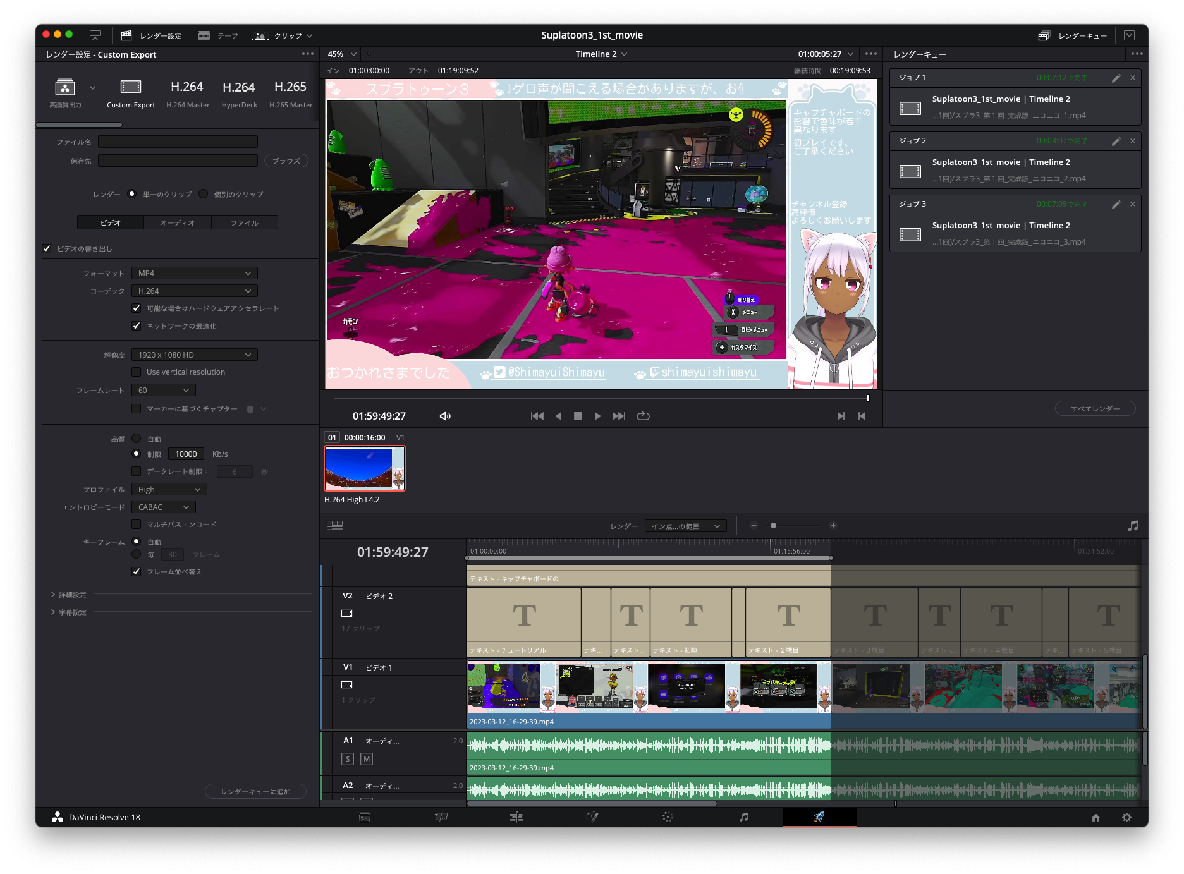Enable multi-pass encode checkbox

point(137,524)
